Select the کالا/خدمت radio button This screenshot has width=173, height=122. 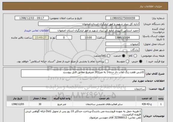[108, 56]
